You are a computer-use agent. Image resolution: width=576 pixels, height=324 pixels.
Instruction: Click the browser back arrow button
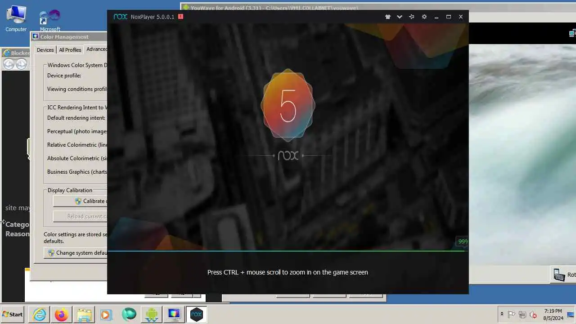pos(9,64)
